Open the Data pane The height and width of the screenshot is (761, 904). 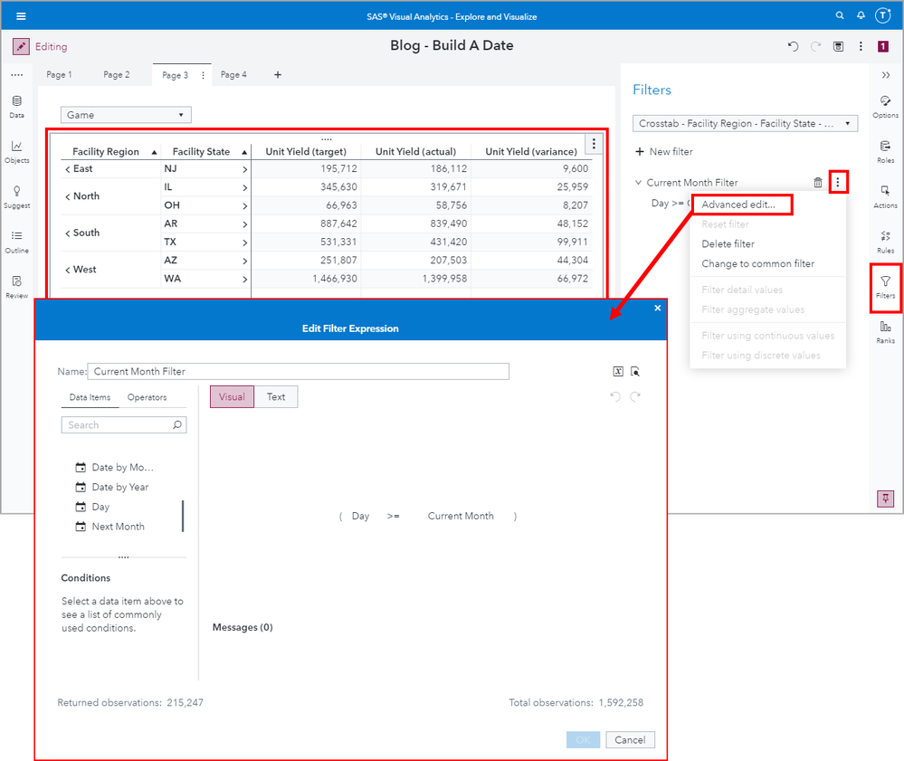coord(16,107)
